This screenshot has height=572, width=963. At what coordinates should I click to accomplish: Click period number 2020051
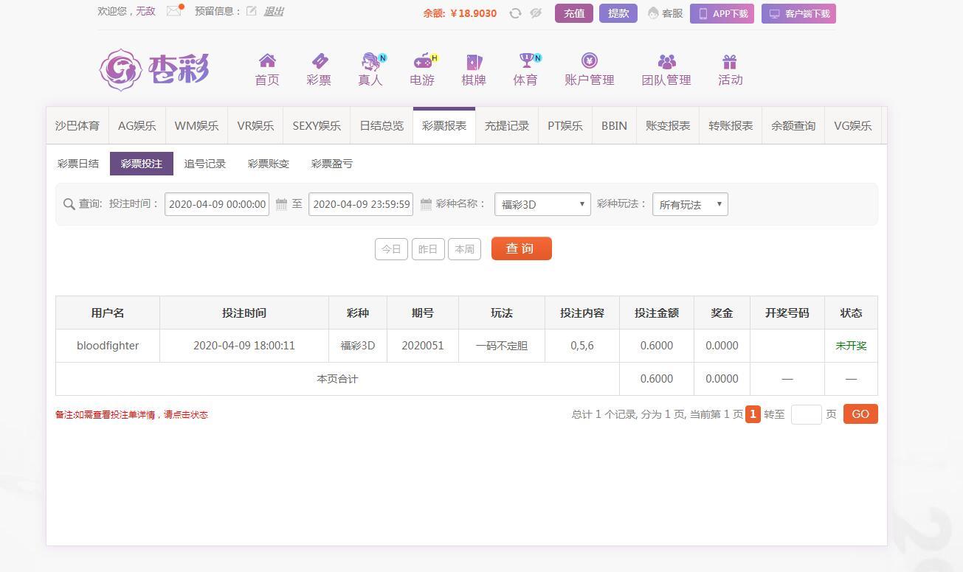pyautogui.click(x=423, y=346)
